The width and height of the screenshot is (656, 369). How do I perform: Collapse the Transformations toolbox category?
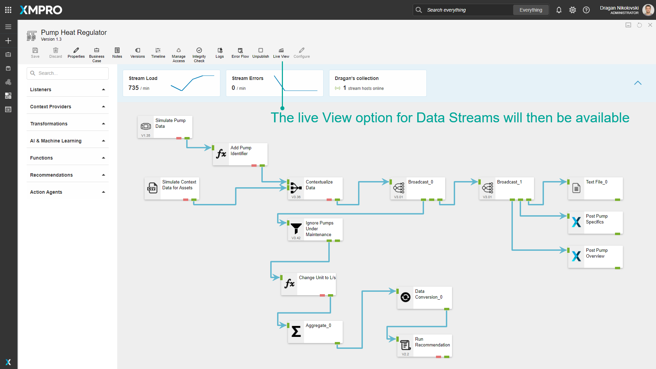pos(104,124)
